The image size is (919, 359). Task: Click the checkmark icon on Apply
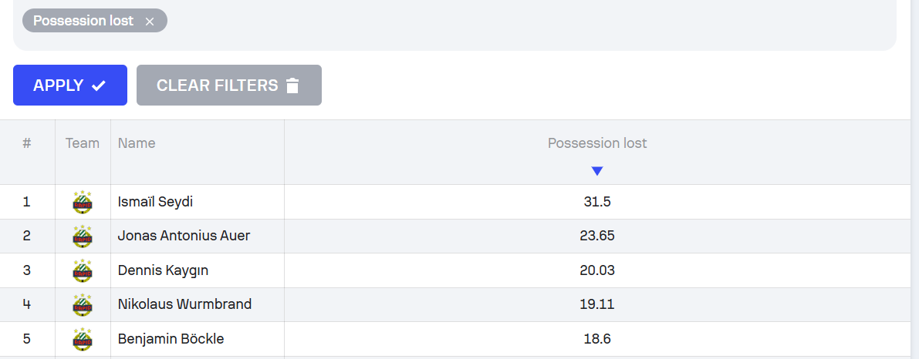point(99,86)
